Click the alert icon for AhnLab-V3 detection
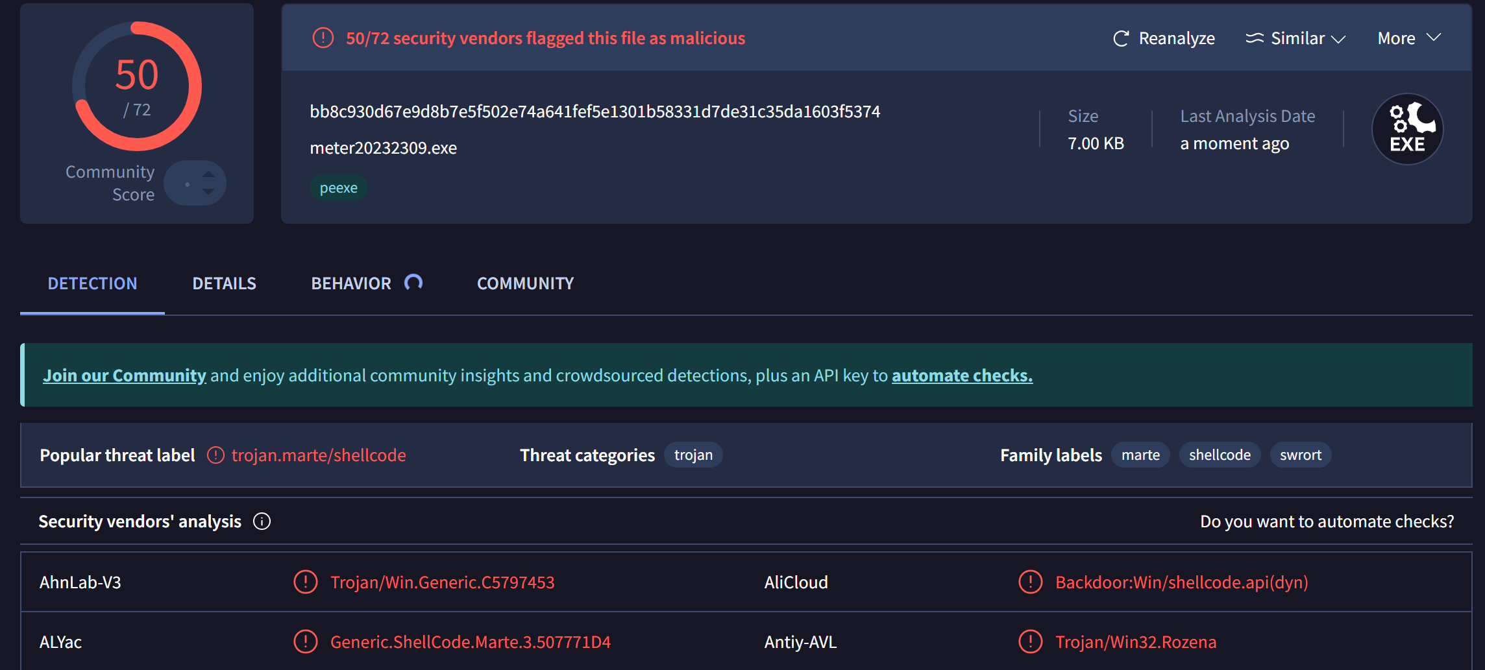1485x670 pixels. click(305, 582)
